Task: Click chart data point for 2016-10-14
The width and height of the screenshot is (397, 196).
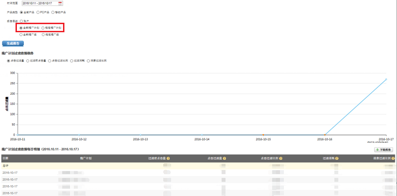Action: click(202, 135)
